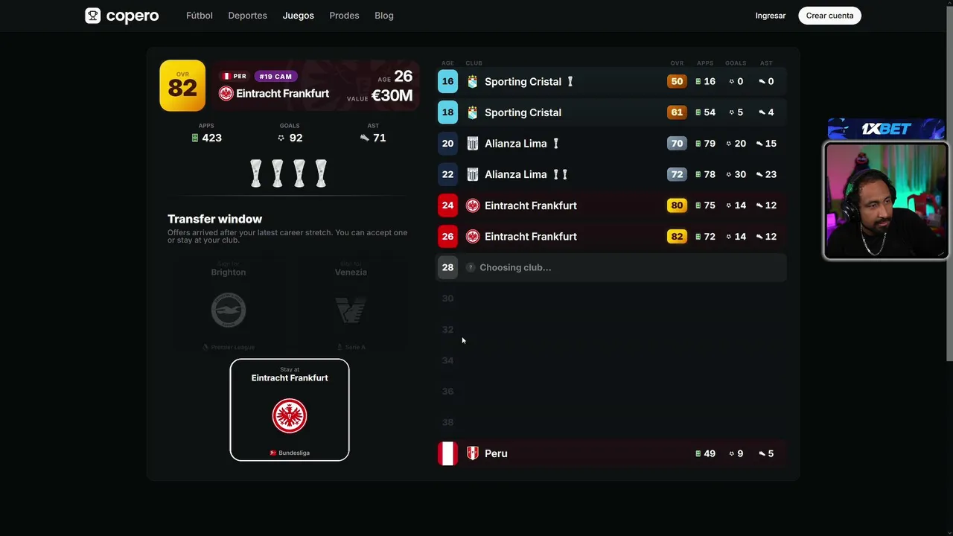Open the Prodes menu item
The image size is (953, 536).
(344, 16)
